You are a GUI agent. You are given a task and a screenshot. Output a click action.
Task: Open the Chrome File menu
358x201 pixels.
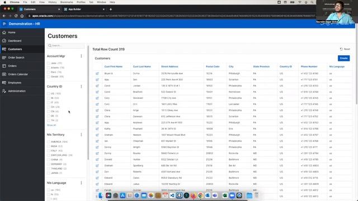(x=25, y=2)
